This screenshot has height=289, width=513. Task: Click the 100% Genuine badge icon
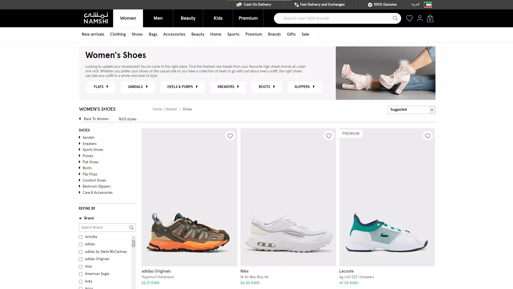point(370,5)
